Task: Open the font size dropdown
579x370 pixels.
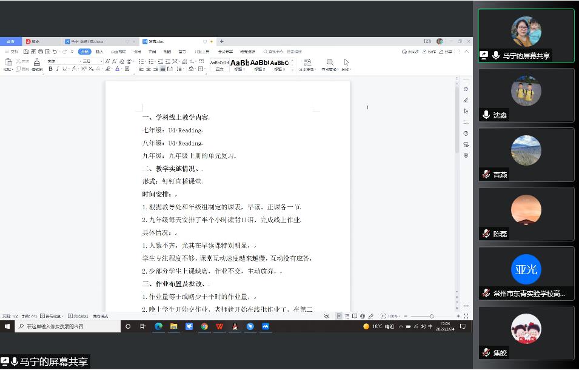Action: pos(101,62)
